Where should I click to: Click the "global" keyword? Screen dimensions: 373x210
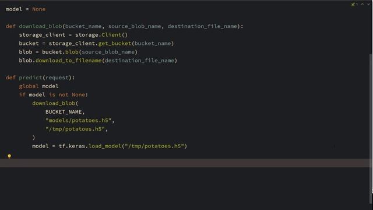pyautogui.click(x=29, y=86)
